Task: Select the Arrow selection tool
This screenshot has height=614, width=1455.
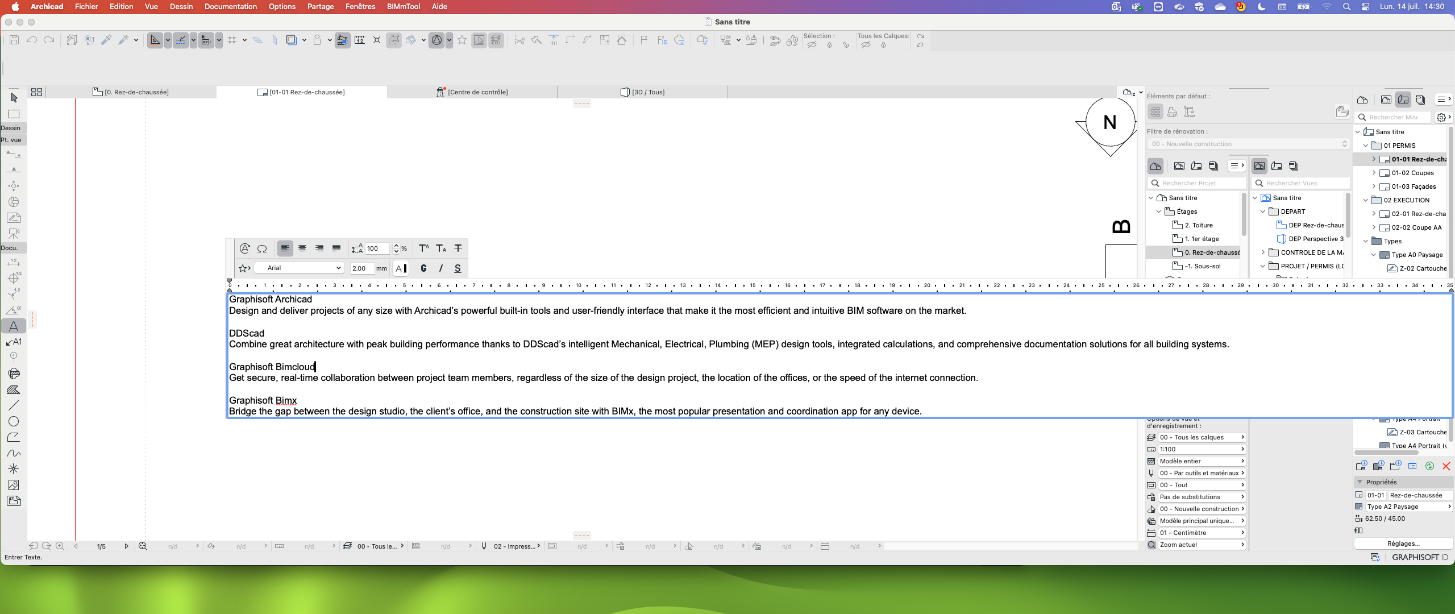Action: pyautogui.click(x=14, y=98)
